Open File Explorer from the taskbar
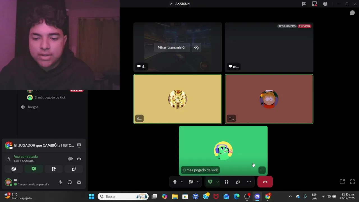Viewport: 359px width, 202px height. pos(175,196)
